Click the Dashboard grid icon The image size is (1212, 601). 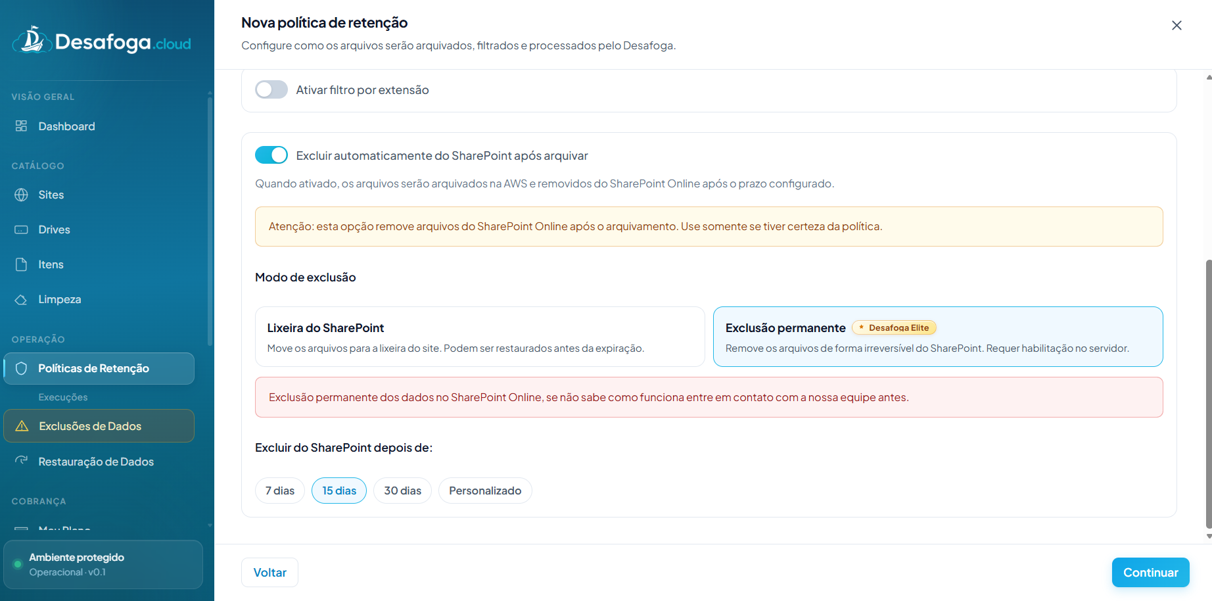pos(21,126)
